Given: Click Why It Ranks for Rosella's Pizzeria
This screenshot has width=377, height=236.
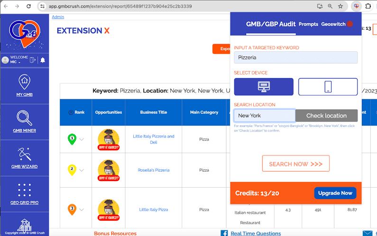Looking at the screenshot, I should (109, 170).
